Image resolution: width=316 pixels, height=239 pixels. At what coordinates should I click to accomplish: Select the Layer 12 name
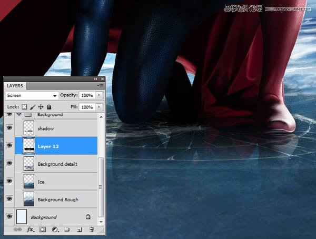(x=48, y=146)
